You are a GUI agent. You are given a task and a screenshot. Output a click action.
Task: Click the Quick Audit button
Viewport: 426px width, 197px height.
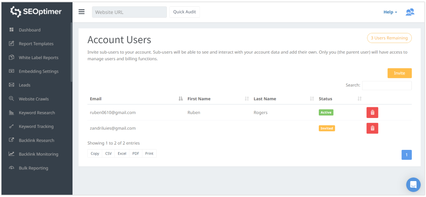(x=184, y=12)
